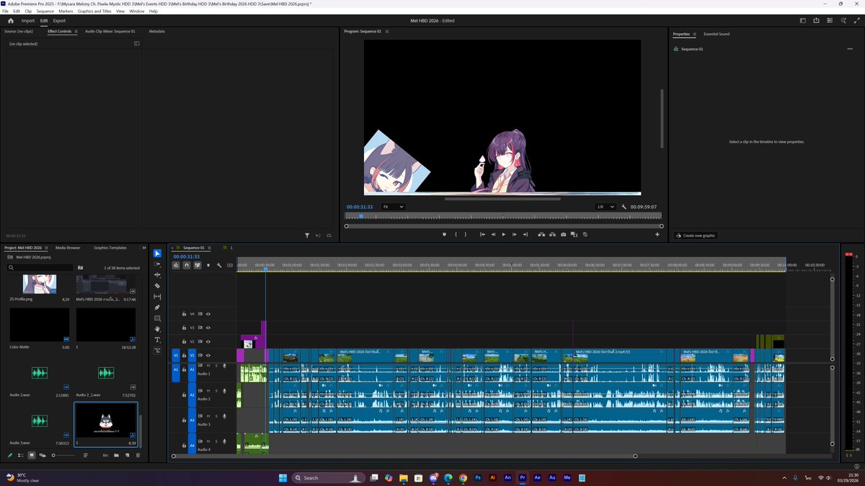Click the Import workspace button
This screenshot has height=486, width=865.
click(x=28, y=21)
